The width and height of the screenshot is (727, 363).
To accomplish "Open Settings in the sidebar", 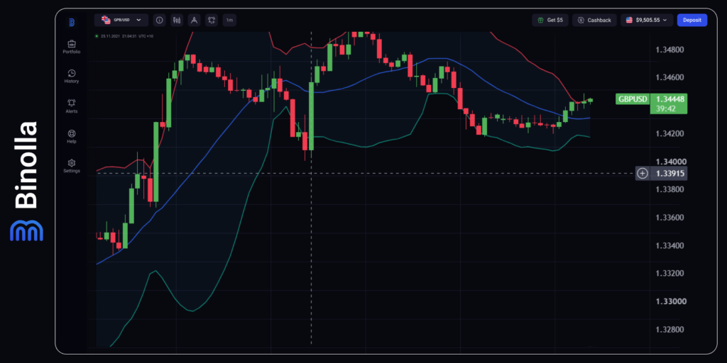I will pyautogui.click(x=72, y=166).
